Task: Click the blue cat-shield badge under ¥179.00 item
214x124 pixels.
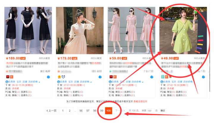Action: coord(63,77)
